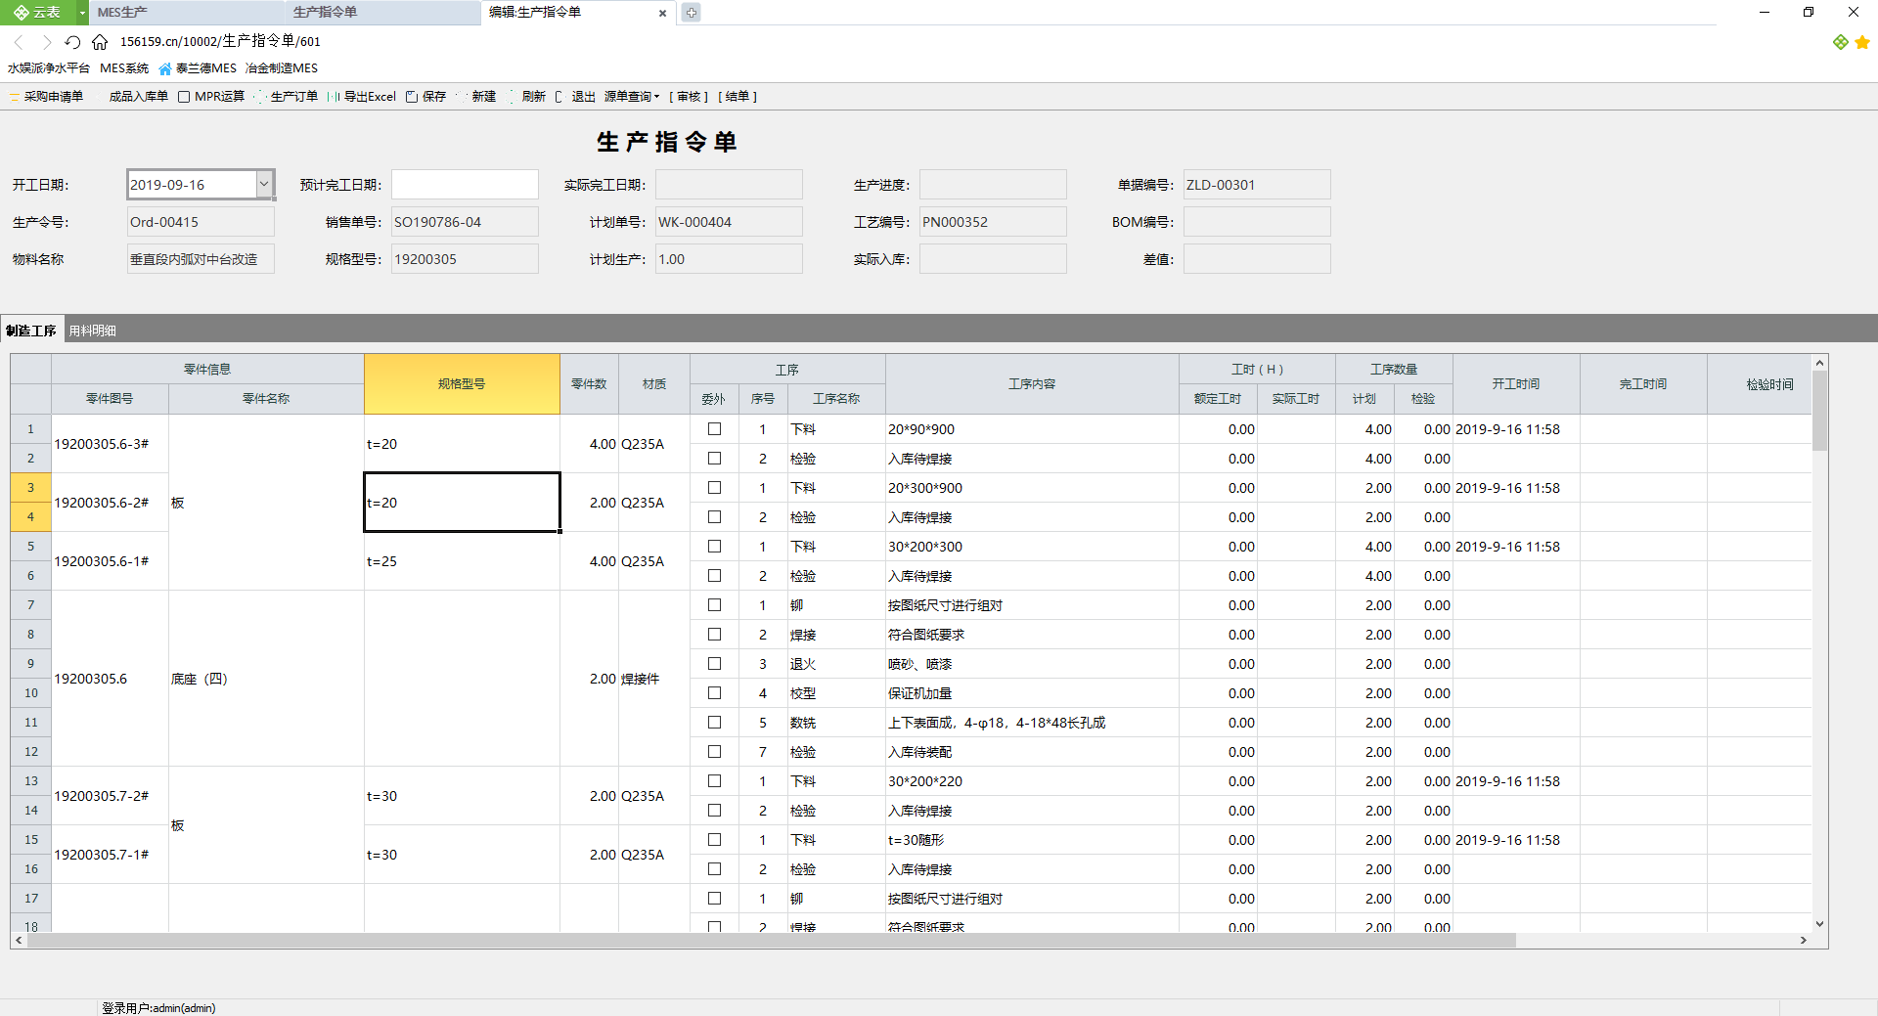Toggle 委外 checkbox for 30*200*220 row
Viewport: 1878px width, 1016px height.
point(714,781)
